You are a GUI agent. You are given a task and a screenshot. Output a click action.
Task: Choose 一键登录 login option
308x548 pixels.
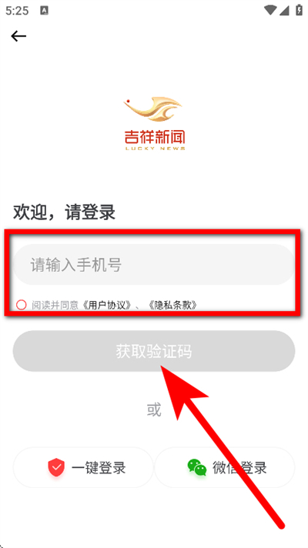(83, 467)
